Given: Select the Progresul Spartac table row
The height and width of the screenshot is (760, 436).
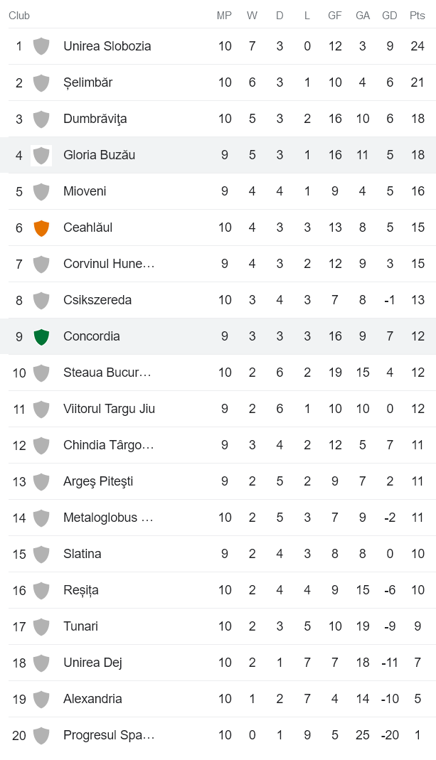Looking at the screenshot, I should tap(218, 735).
